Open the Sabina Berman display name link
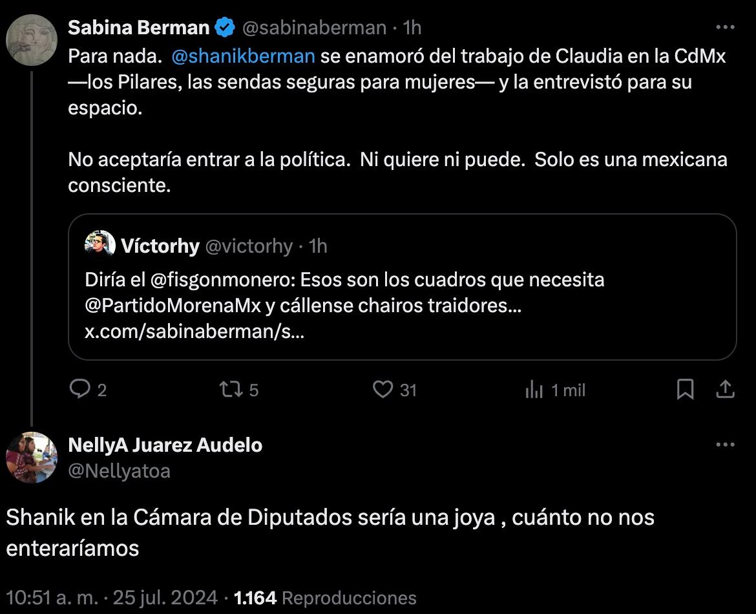 click(139, 28)
